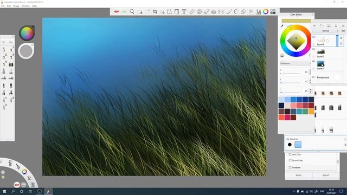Select the Transform rectangle tool
Screen dimensions: 347x195
tap(169, 11)
